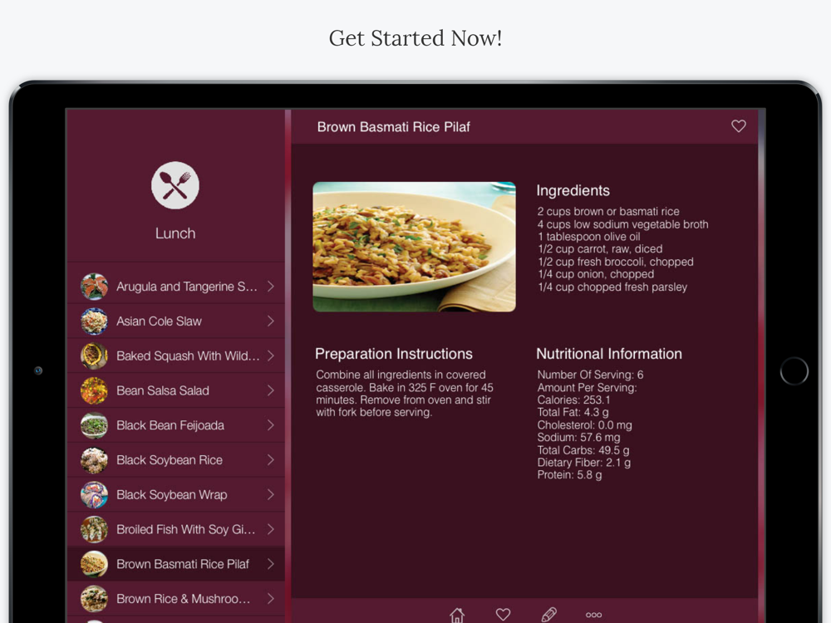Select Arugula and Tangerine S… recipe name
Image resolution: width=831 pixels, height=623 pixels.
[x=187, y=287]
